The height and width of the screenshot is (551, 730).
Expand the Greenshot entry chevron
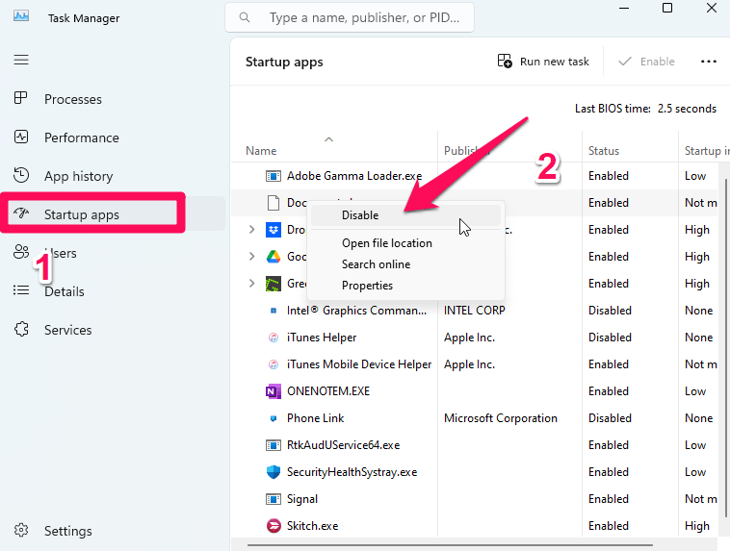point(251,284)
